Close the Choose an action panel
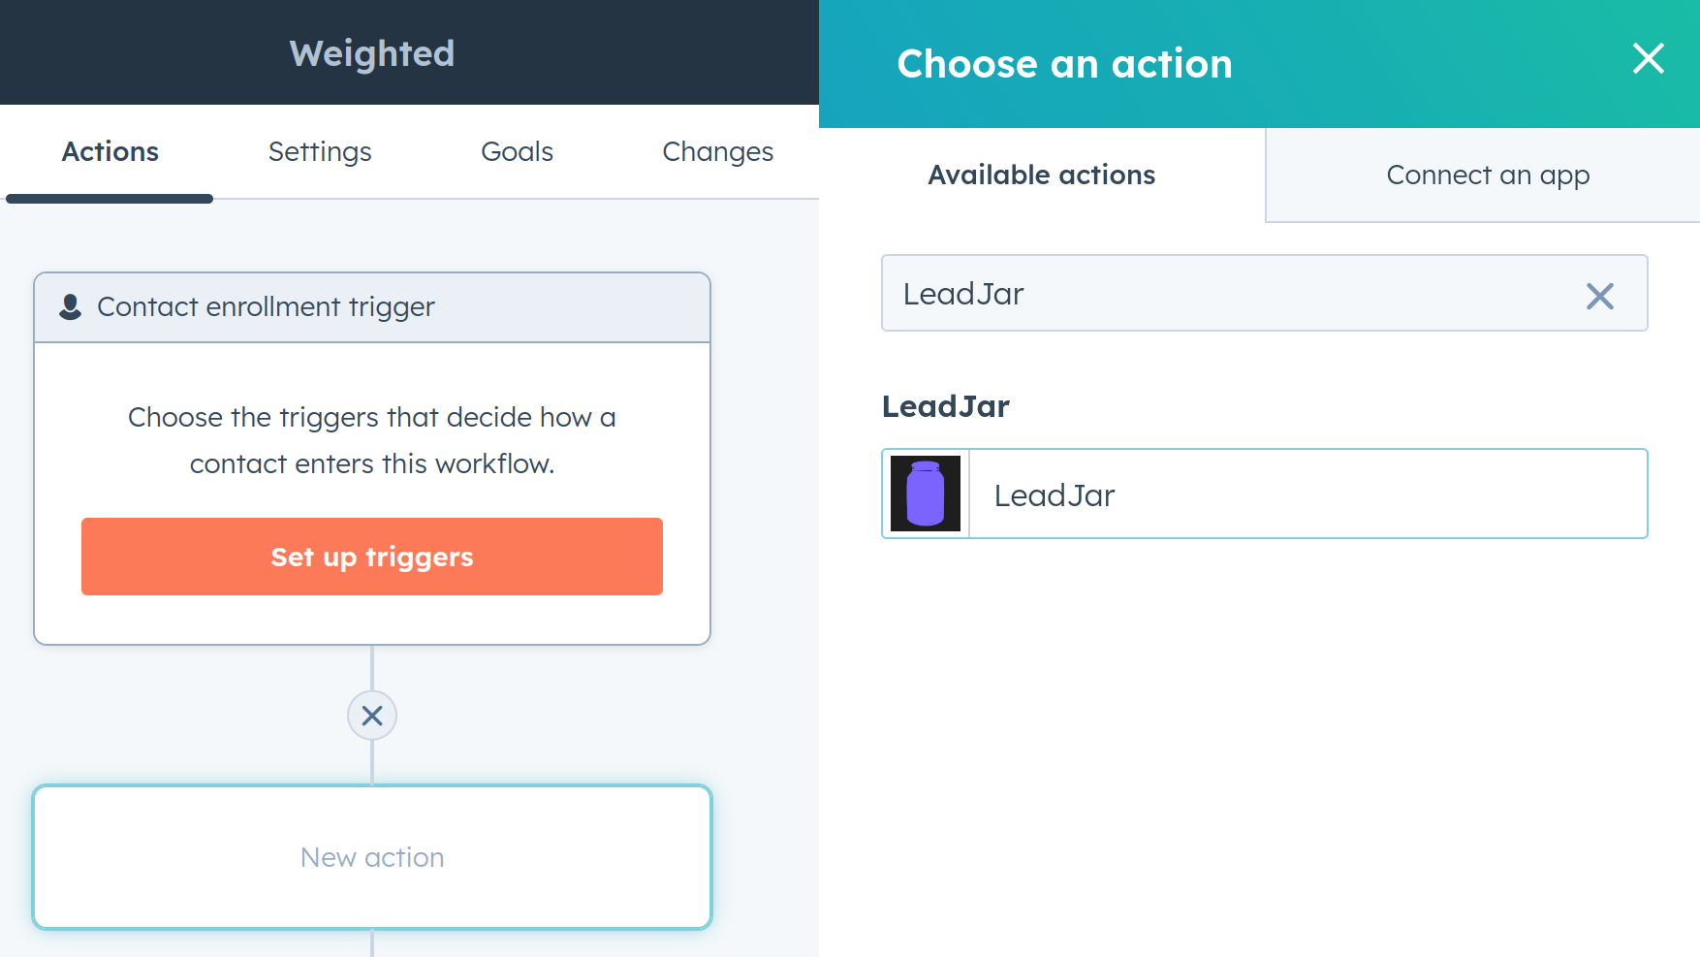Image resolution: width=1700 pixels, height=957 pixels. [x=1648, y=59]
